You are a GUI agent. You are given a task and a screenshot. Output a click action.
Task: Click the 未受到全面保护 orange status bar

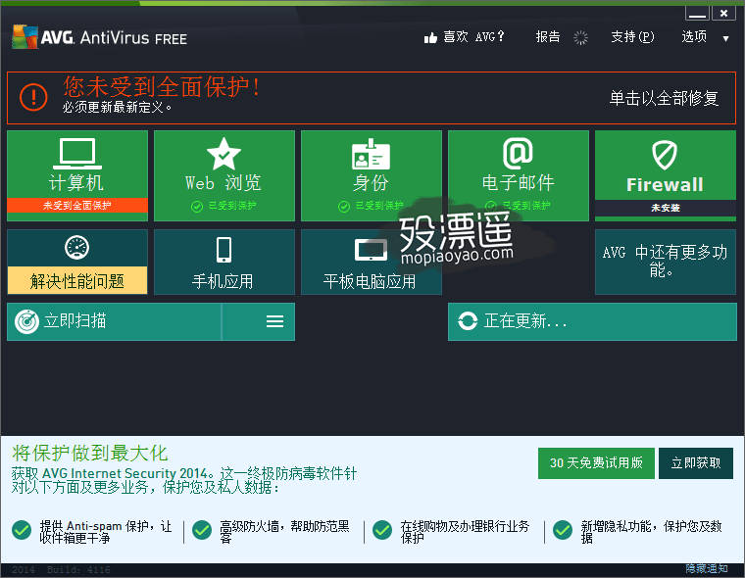point(77,205)
